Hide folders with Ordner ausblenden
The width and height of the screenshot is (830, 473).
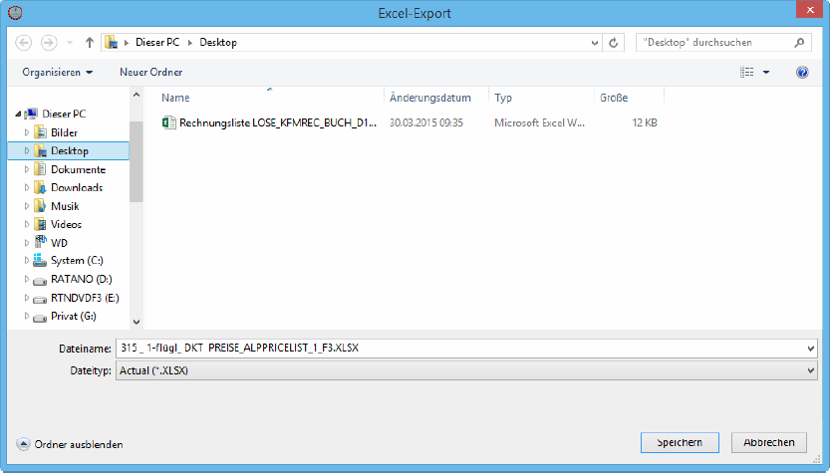pos(70,444)
